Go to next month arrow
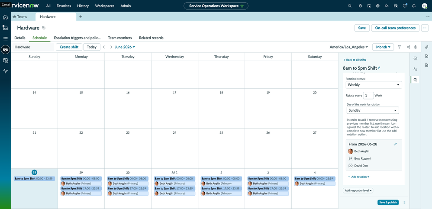 coord(111,47)
